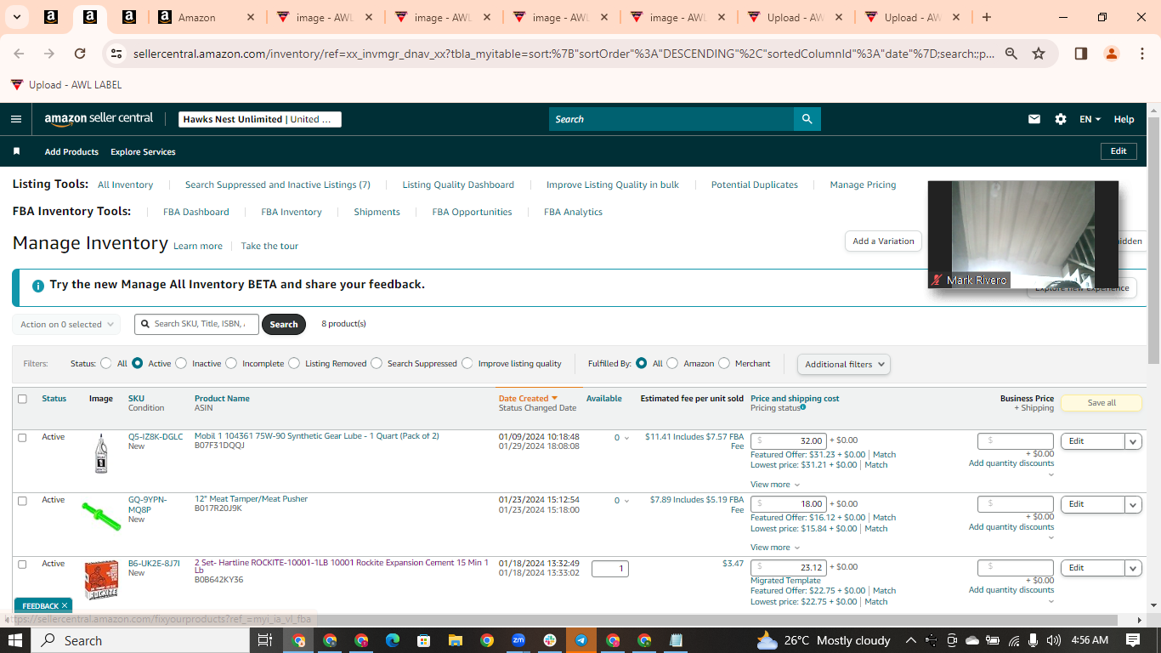Open the Seller Central hamburger menu
Viewport: 1161px width, 653px height.
pos(16,119)
